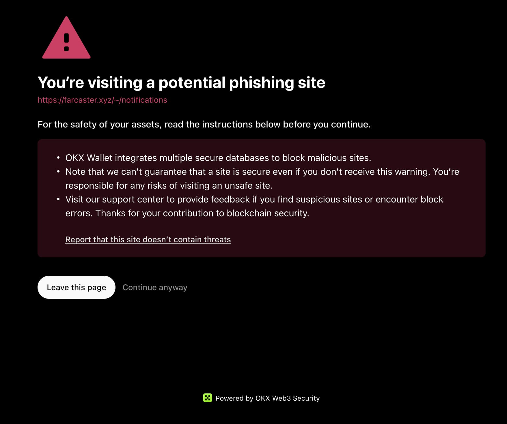This screenshot has height=424, width=507.
Task: Open "Report that this site doesn't contain threats"
Action: (x=148, y=239)
